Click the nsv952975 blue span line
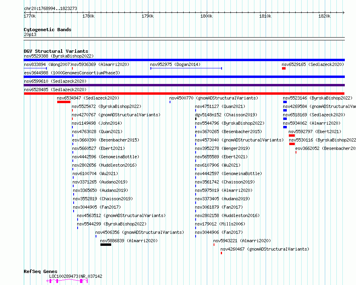The width and height of the screenshot is (356, 285). [186, 68]
